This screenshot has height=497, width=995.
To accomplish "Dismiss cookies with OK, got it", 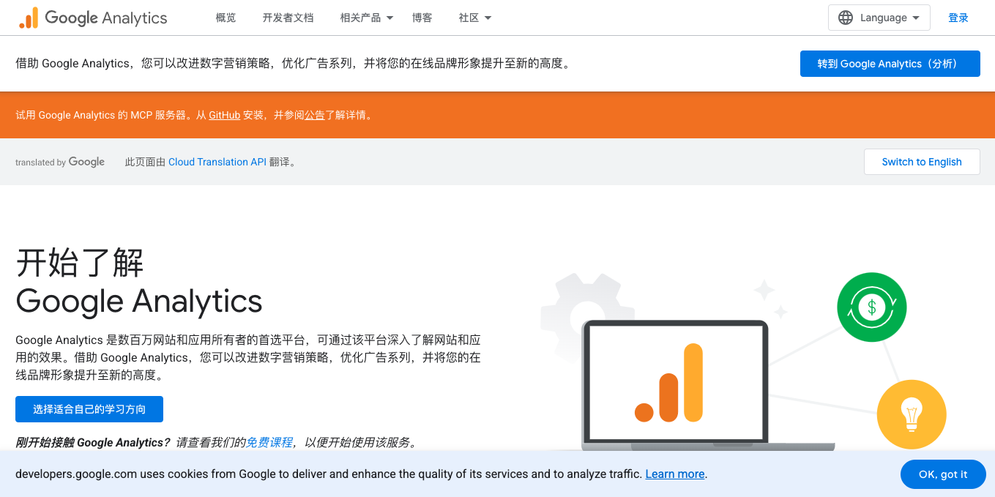I will [x=943, y=474].
